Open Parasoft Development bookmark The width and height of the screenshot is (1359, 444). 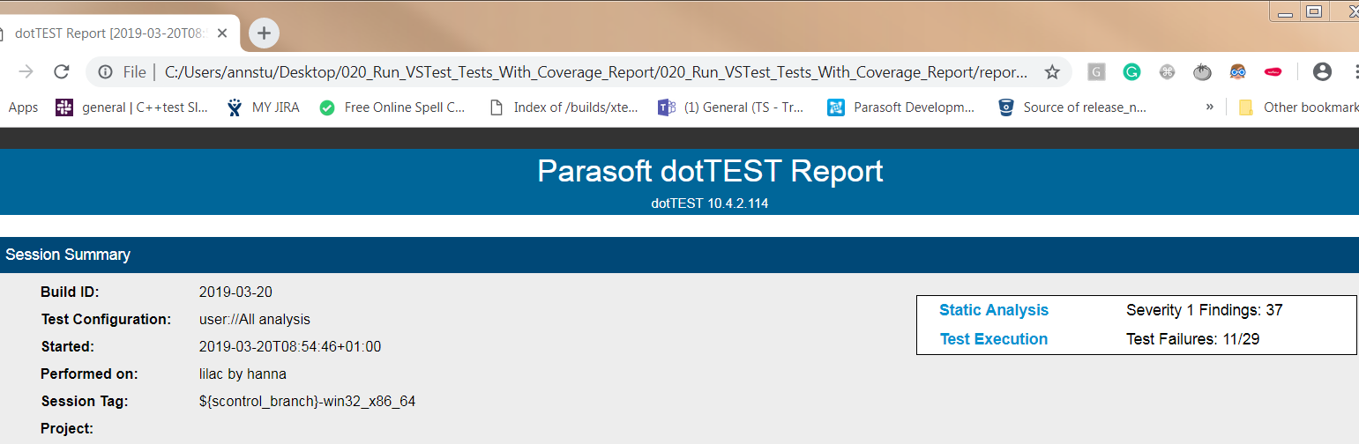tap(901, 107)
